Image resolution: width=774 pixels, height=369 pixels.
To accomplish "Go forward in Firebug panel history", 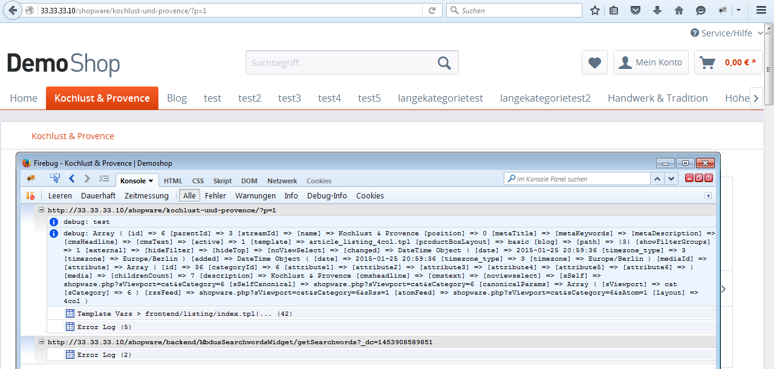I will pyautogui.click(x=88, y=178).
